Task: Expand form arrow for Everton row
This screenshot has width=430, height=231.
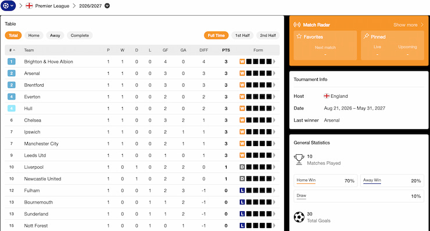Action: click(x=274, y=97)
